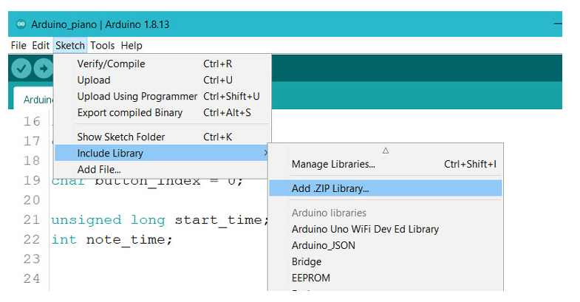The width and height of the screenshot is (580, 302).
Task: Open Manage Libraries...
Action: [333, 165]
